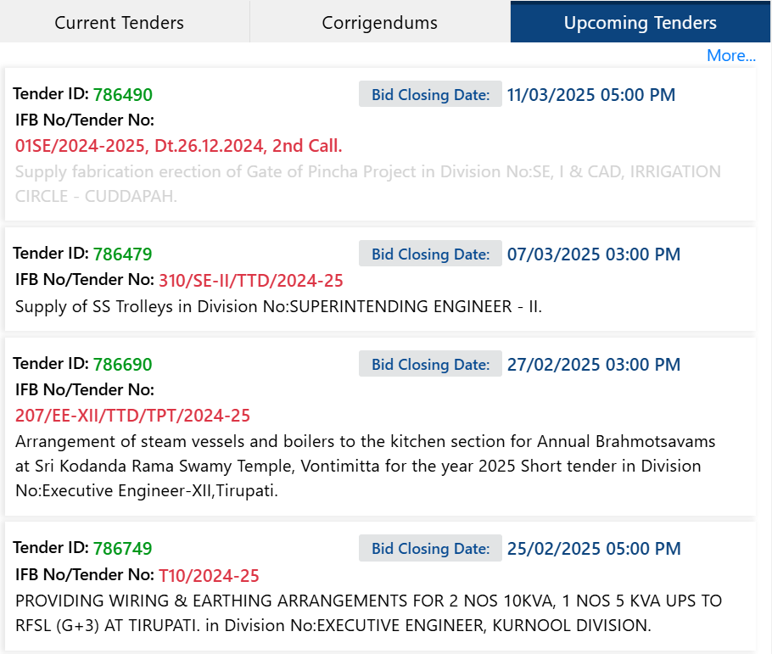772x654 pixels.
Task: Open tender ID 786490
Action: point(123,94)
